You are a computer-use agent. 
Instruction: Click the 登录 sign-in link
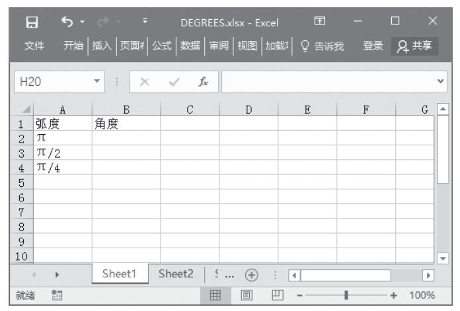point(373,45)
